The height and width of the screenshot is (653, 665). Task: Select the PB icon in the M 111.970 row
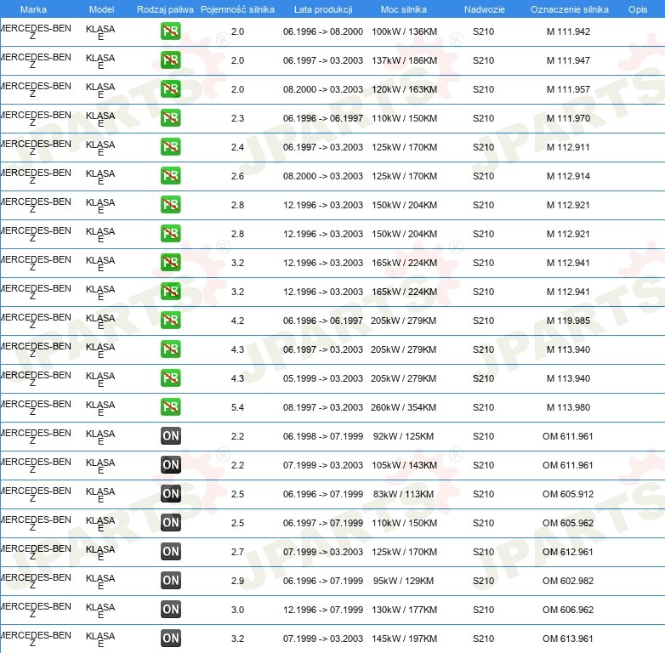[x=171, y=119]
